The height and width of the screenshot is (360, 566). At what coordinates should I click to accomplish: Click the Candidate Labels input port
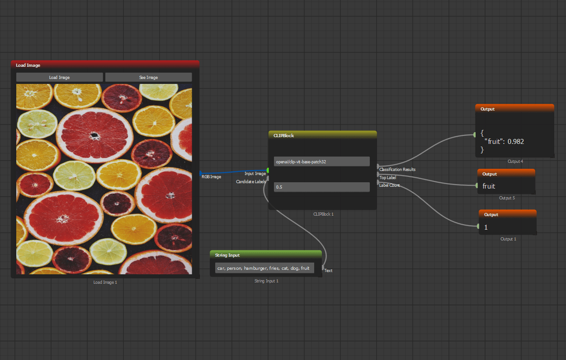coord(268,178)
